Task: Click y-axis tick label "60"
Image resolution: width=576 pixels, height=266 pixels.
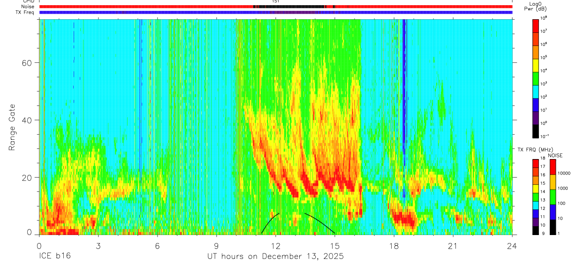Action: pyautogui.click(x=26, y=63)
